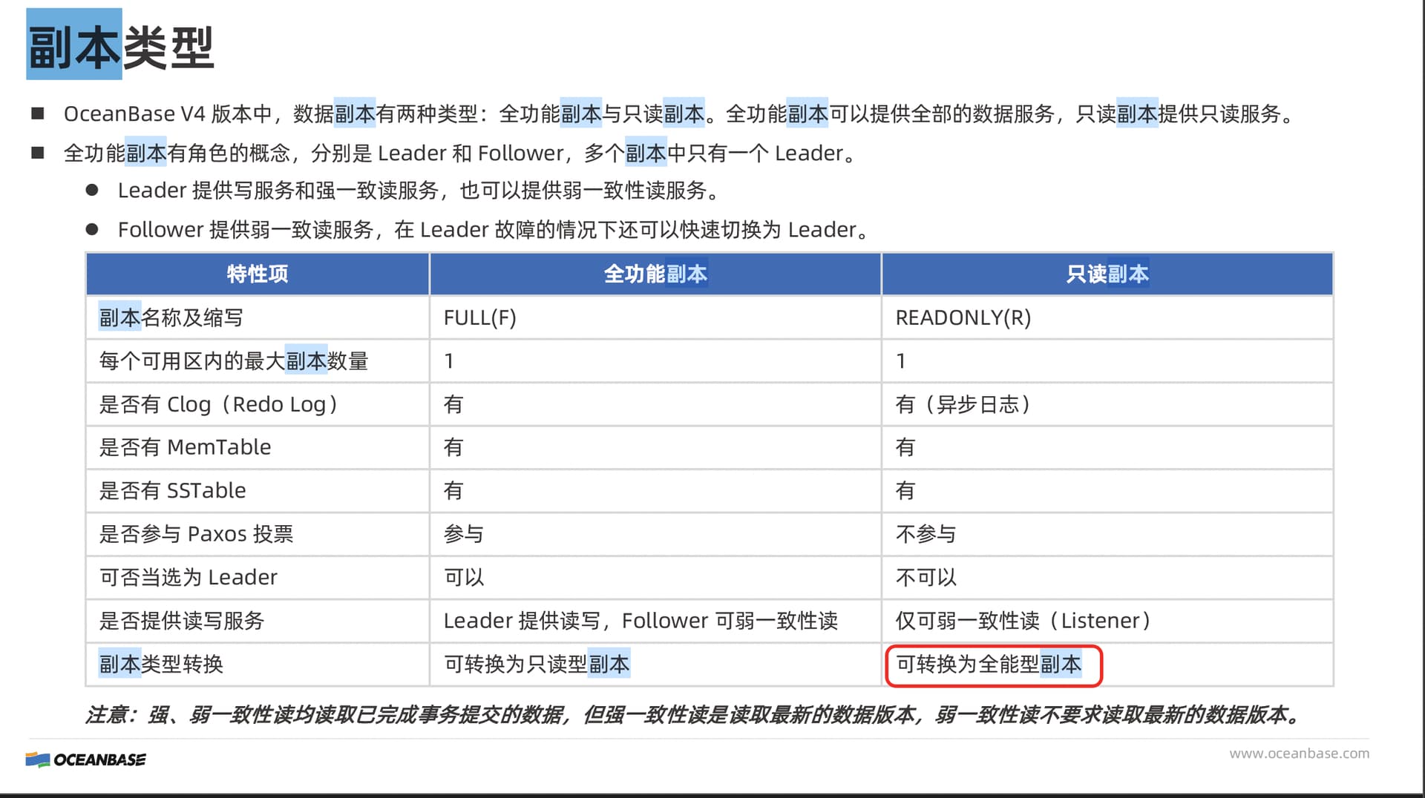Click the 是否有 MemTable row label
Viewport: 1425px width, 798px height.
click(185, 447)
